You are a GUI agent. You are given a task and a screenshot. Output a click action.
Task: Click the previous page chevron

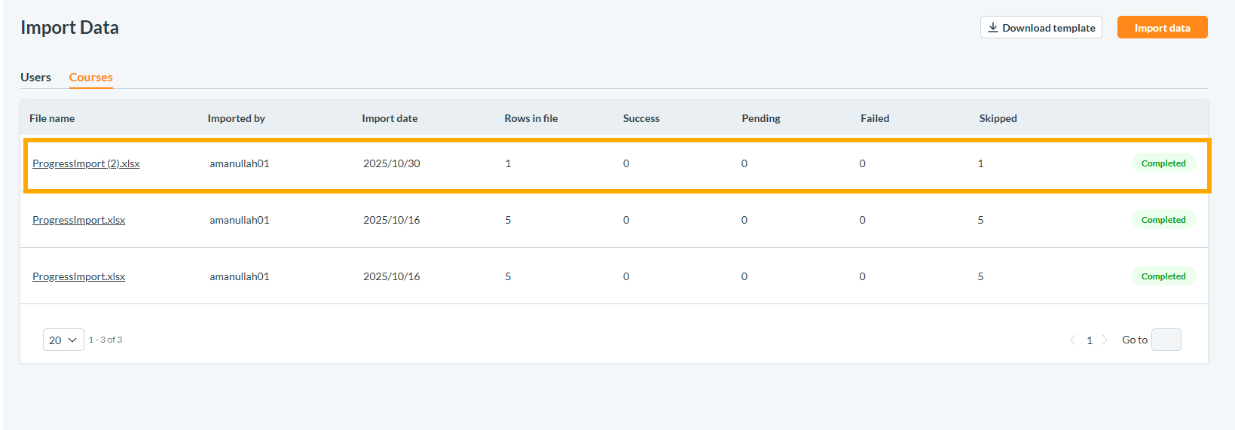click(x=1072, y=340)
